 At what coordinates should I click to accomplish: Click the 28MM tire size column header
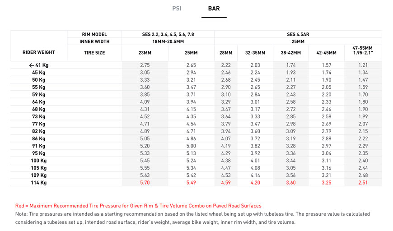coord(226,53)
